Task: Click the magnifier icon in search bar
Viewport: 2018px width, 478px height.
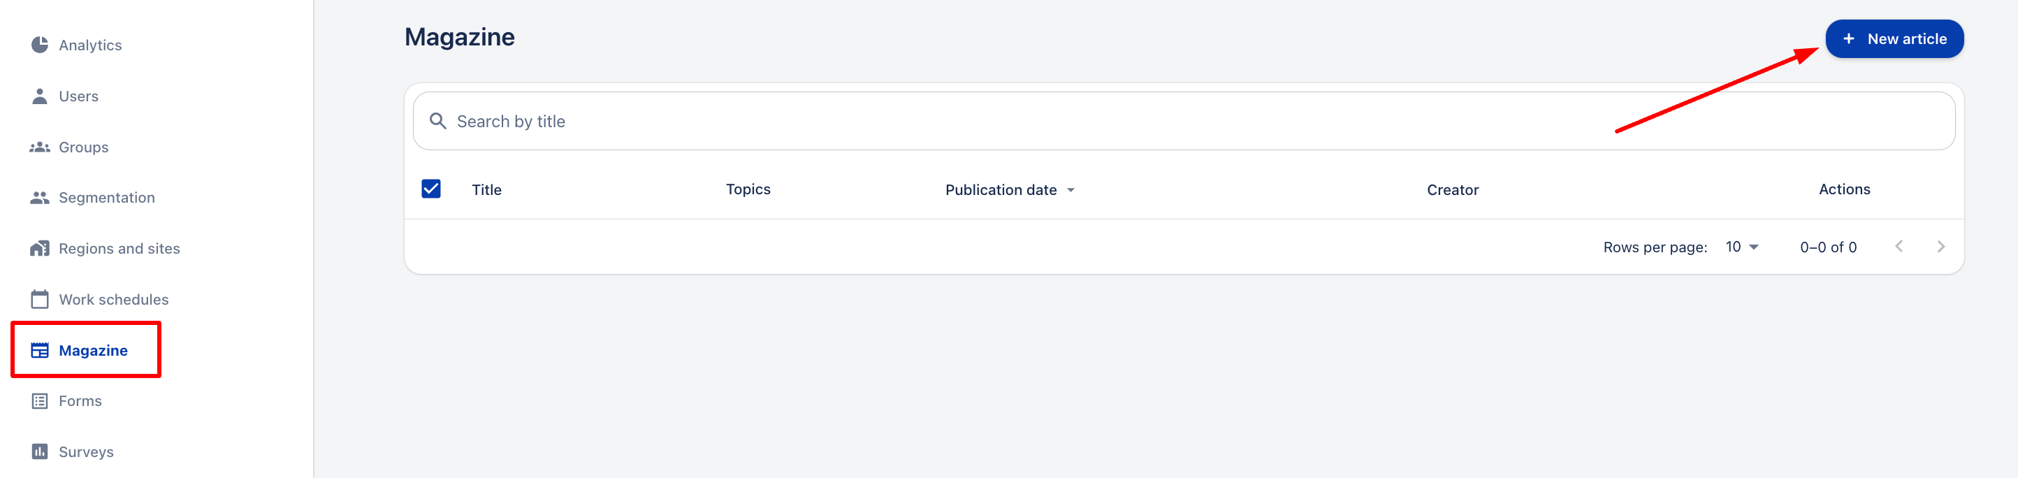Action: (438, 122)
